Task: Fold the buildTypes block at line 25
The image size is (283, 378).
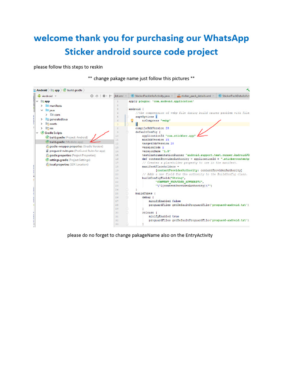Action: pyautogui.click(x=127, y=193)
